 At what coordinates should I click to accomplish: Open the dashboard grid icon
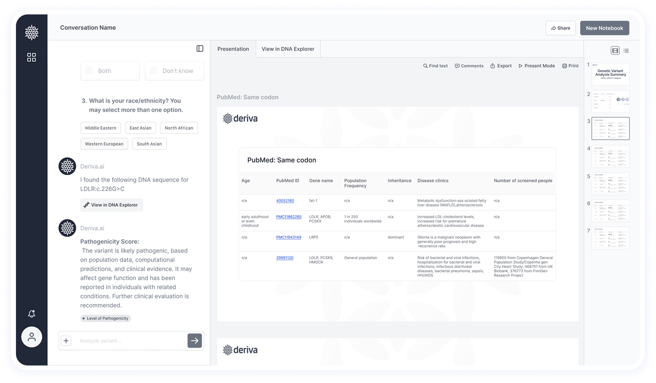tap(32, 58)
